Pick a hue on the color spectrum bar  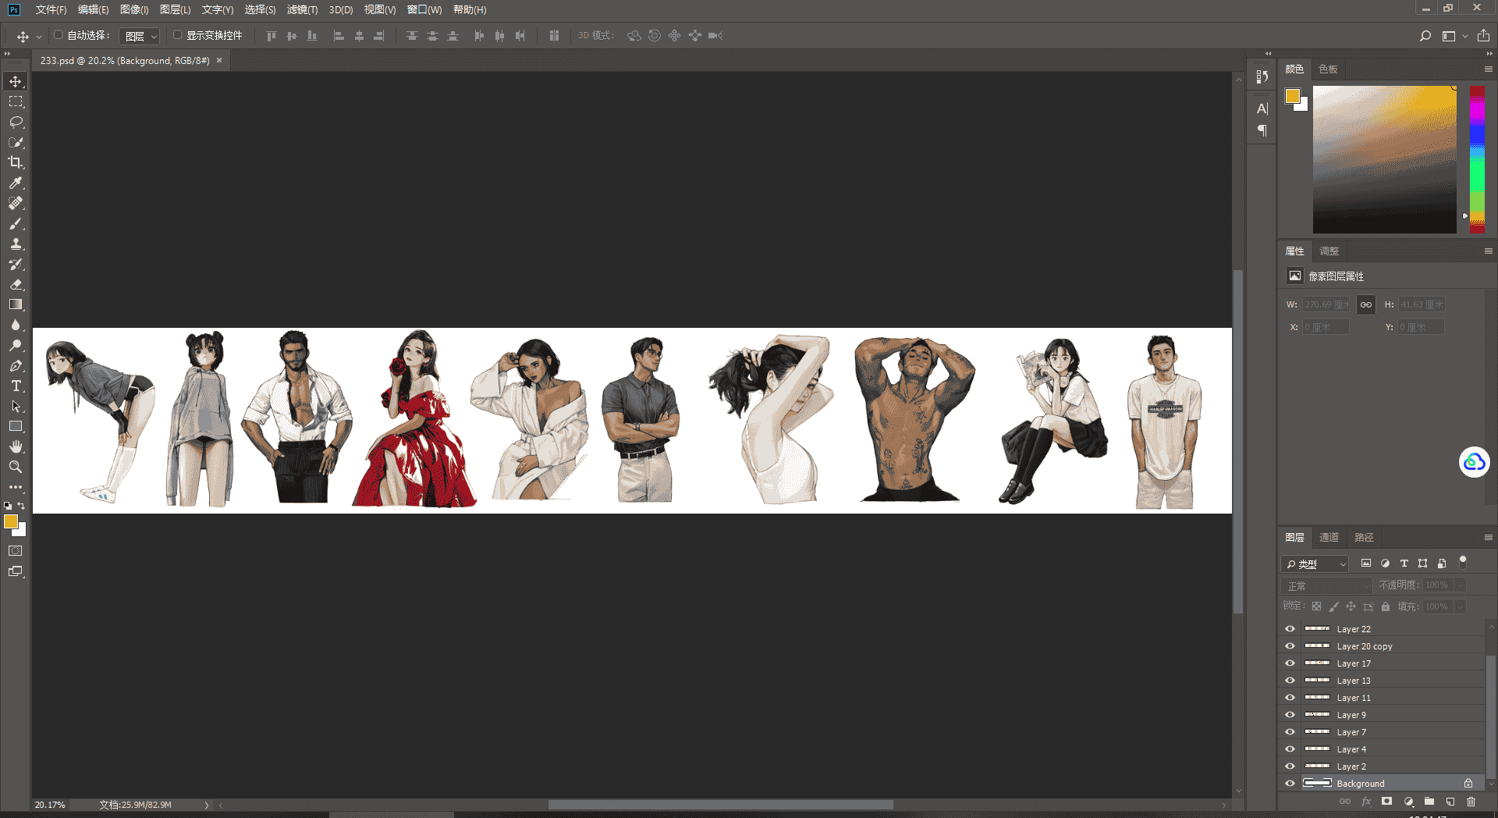1477,159
